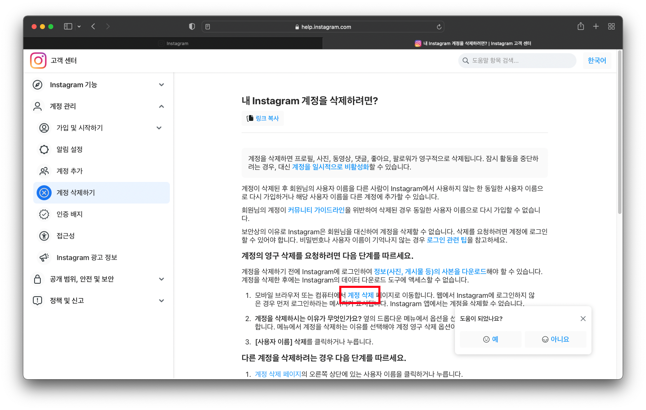The width and height of the screenshot is (646, 410).
Task: Click the reader view icon in address bar
Action: pos(208,27)
